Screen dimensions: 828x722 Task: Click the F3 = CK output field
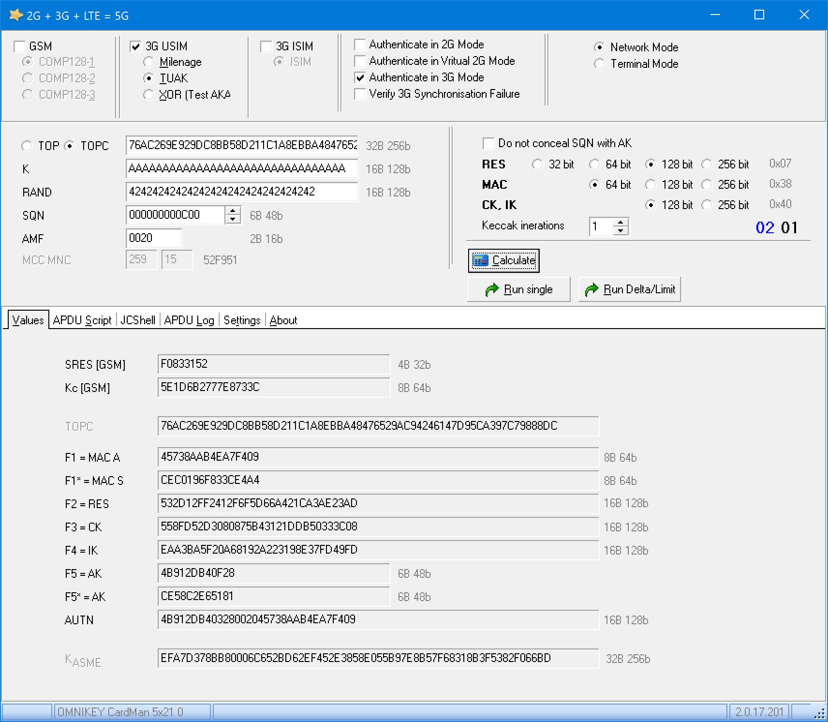tap(378, 526)
